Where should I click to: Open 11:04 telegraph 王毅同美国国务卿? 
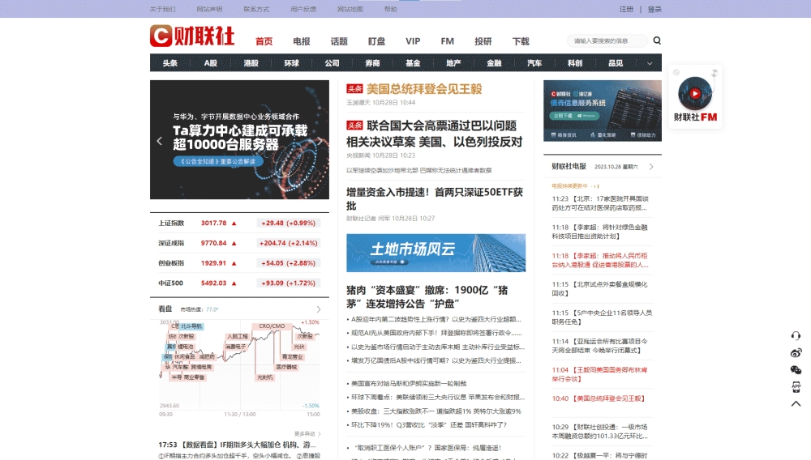point(600,374)
